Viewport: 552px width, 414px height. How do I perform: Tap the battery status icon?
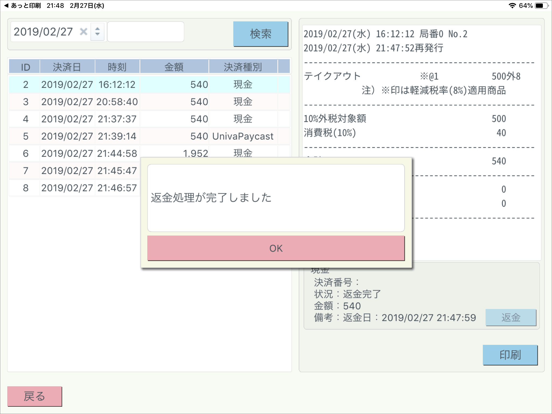(x=541, y=6)
